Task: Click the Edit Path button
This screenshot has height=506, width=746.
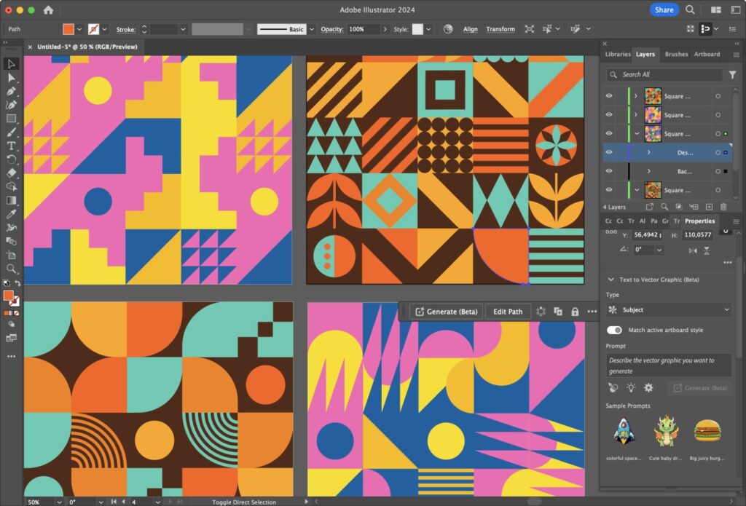Action: (507, 311)
